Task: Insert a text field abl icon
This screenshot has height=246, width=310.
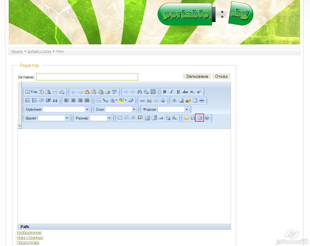Action: pyautogui.click(x=140, y=118)
